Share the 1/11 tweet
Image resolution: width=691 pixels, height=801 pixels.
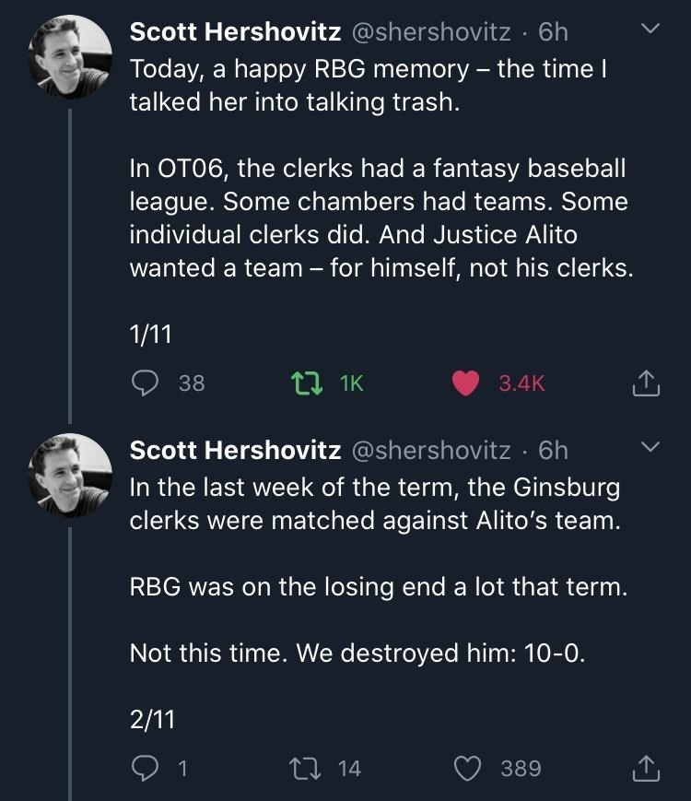click(647, 383)
